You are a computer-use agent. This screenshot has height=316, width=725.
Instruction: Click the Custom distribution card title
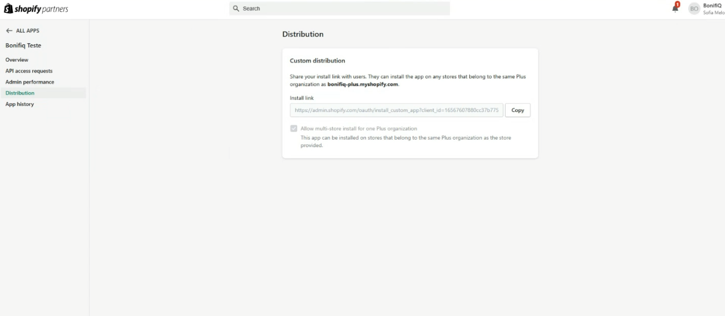317,61
